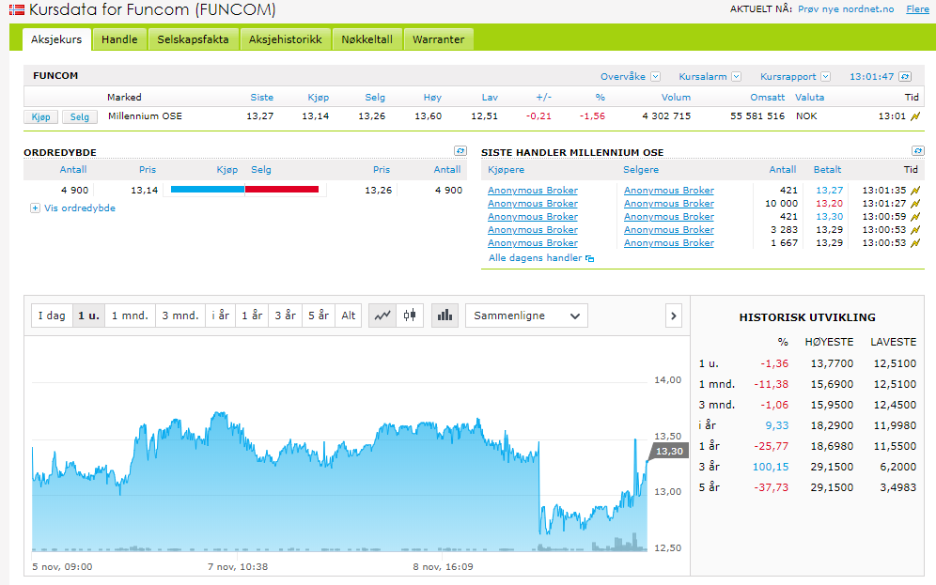Open the Kursalarm dropdown

[x=736, y=76]
